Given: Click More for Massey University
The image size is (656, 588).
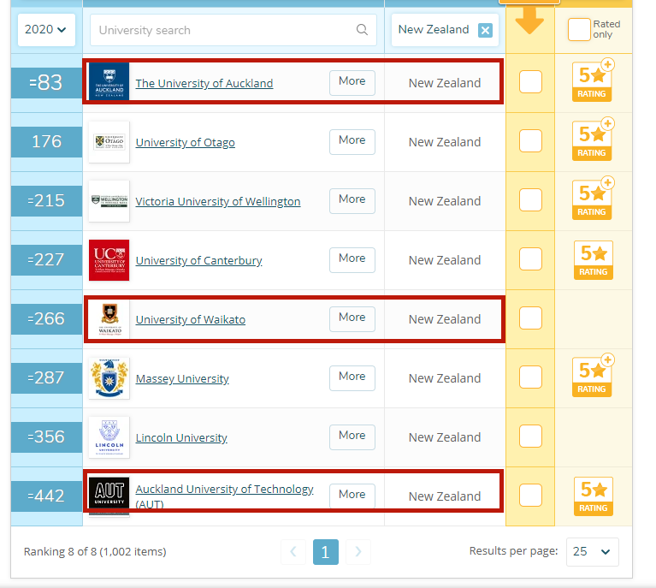Looking at the screenshot, I should pyautogui.click(x=352, y=377).
